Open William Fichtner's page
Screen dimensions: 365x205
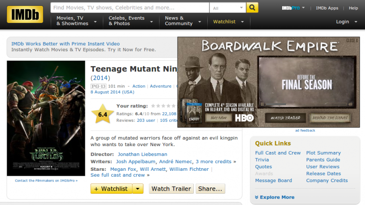189,169
